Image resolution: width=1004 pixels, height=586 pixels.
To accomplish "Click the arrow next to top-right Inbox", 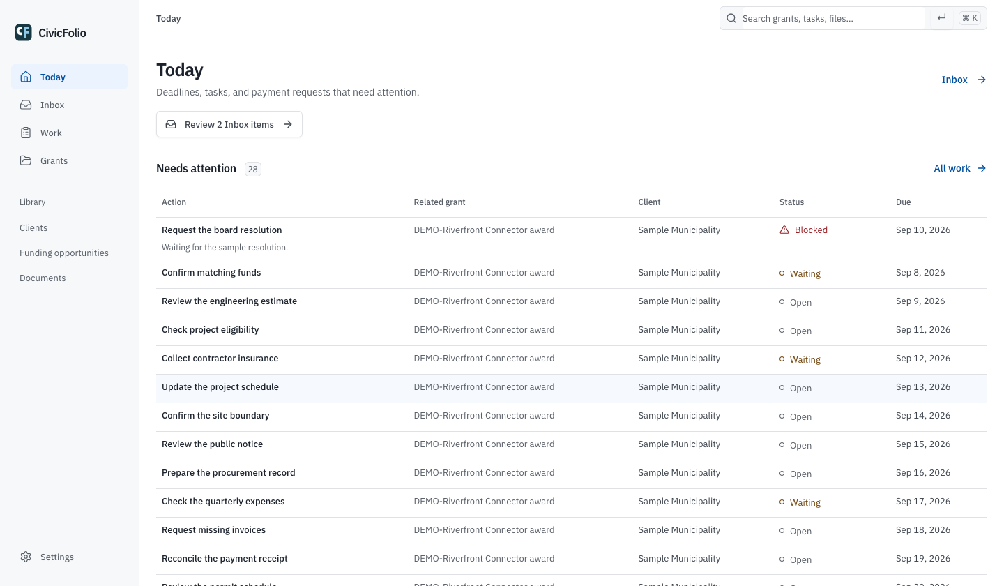I will (982, 80).
